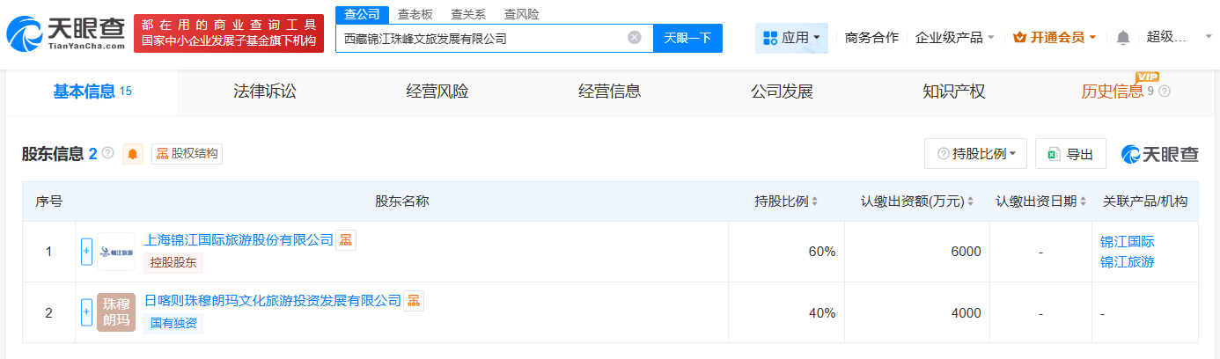Click the 国有独资 tag
Viewport: 1220px width, 359px height.
[x=173, y=323]
